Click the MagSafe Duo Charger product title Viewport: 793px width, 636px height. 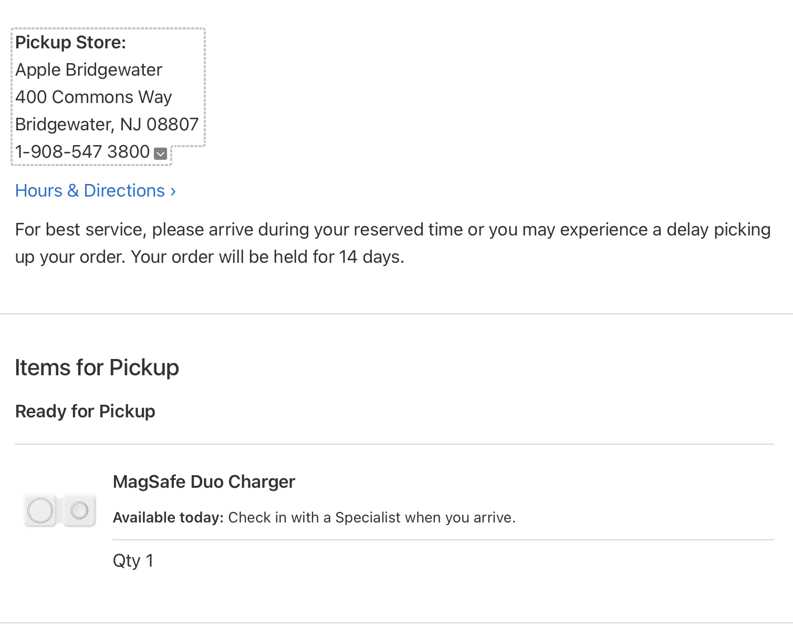click(x=204, y=482)
